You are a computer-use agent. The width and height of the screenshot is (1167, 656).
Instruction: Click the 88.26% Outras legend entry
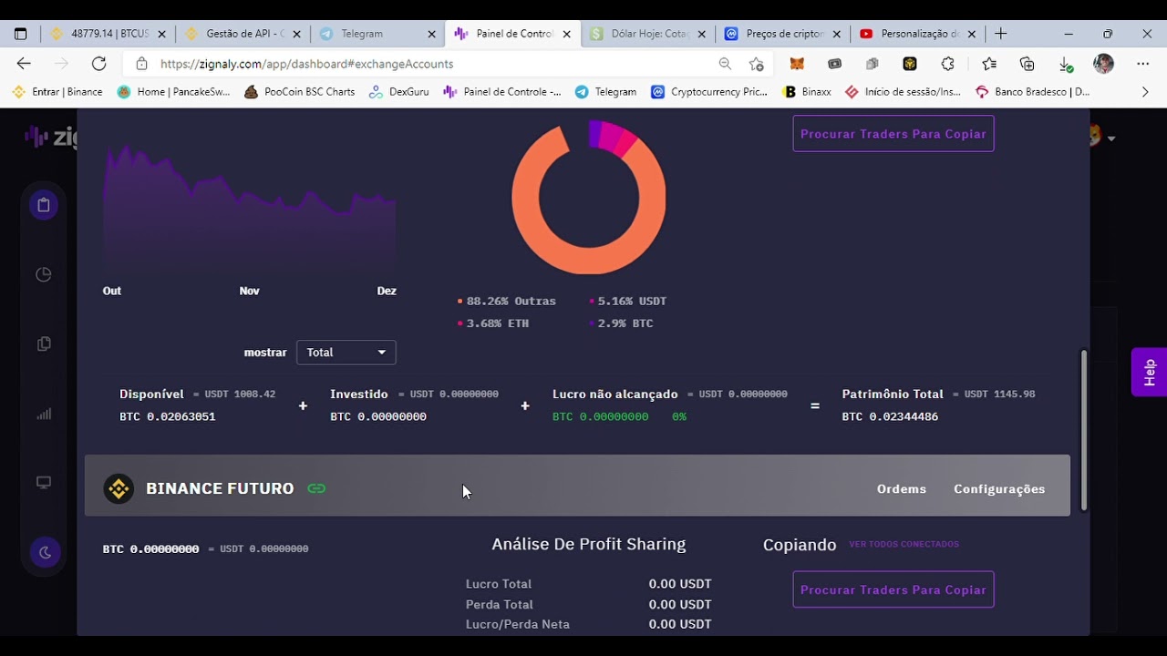pyautogui.click(x=506, y=301)
